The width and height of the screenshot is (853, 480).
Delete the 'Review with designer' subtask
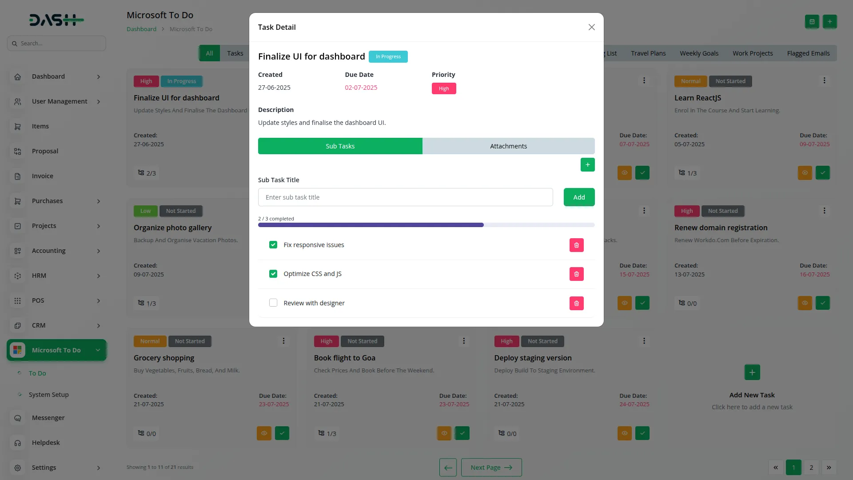(576, 303)
